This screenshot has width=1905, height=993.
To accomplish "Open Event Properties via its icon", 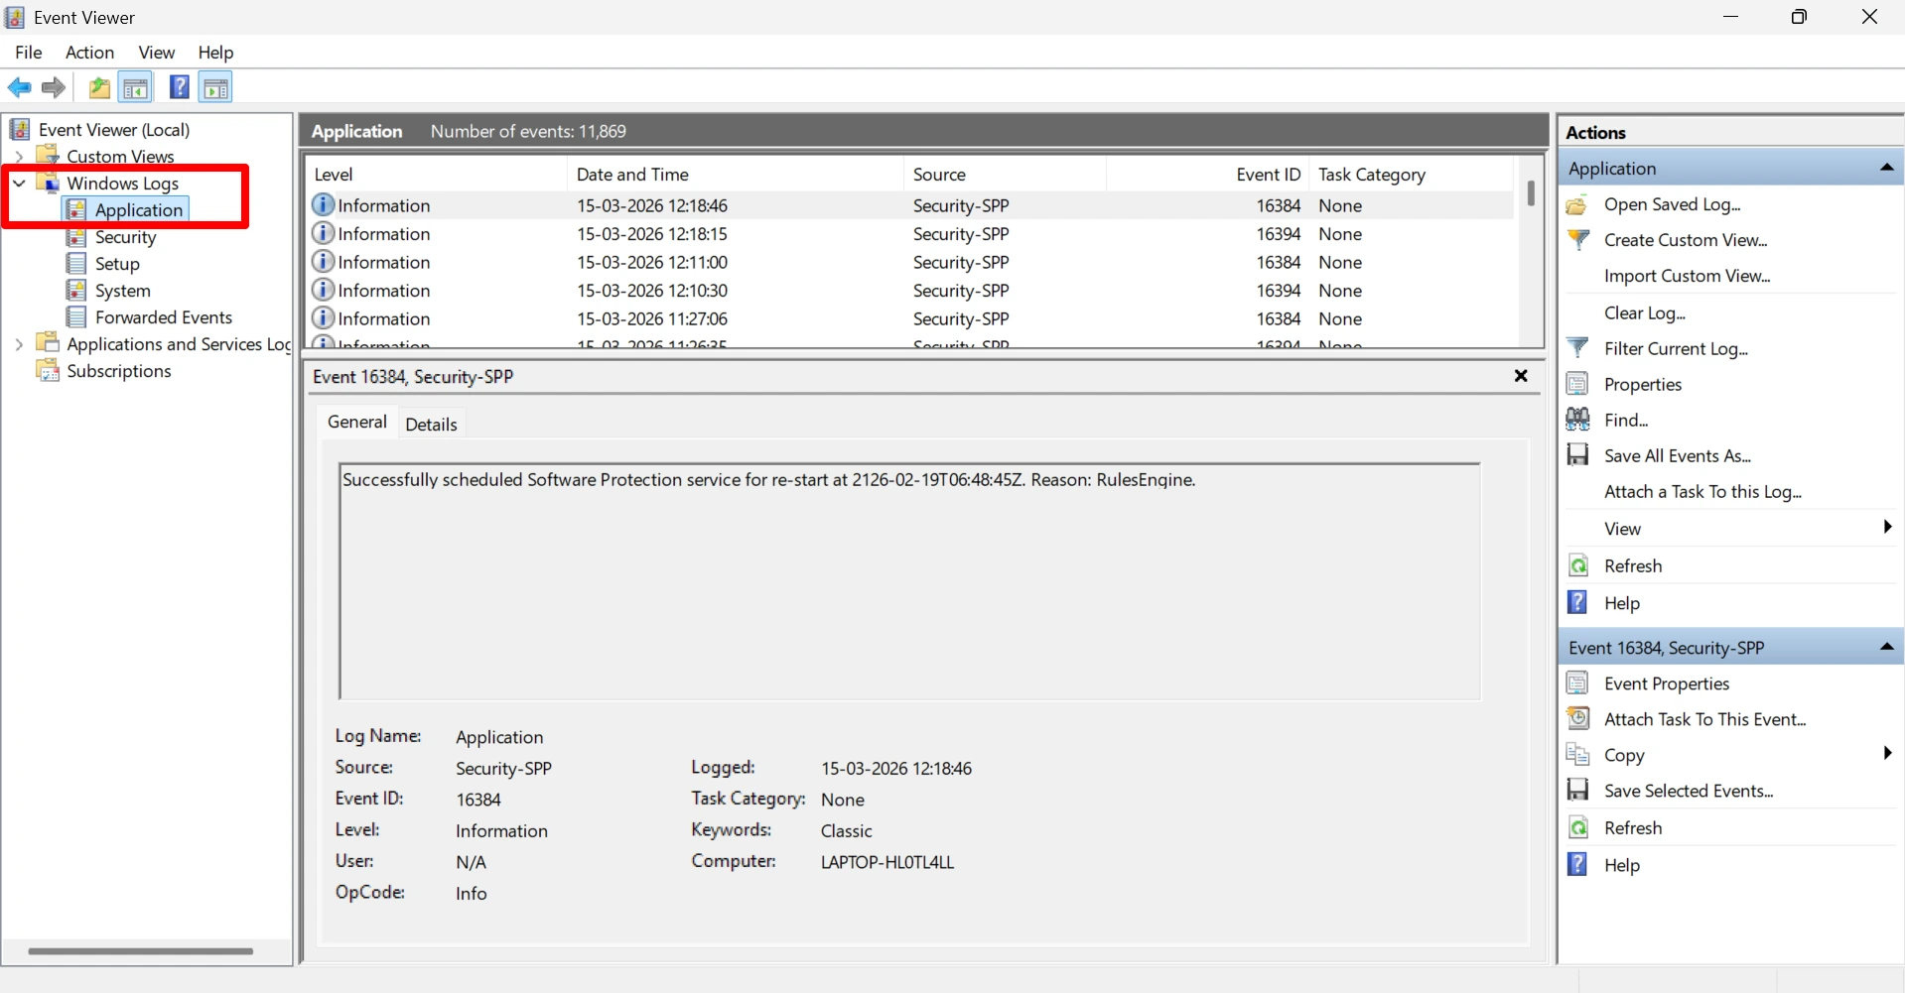I will point(1578,683).
